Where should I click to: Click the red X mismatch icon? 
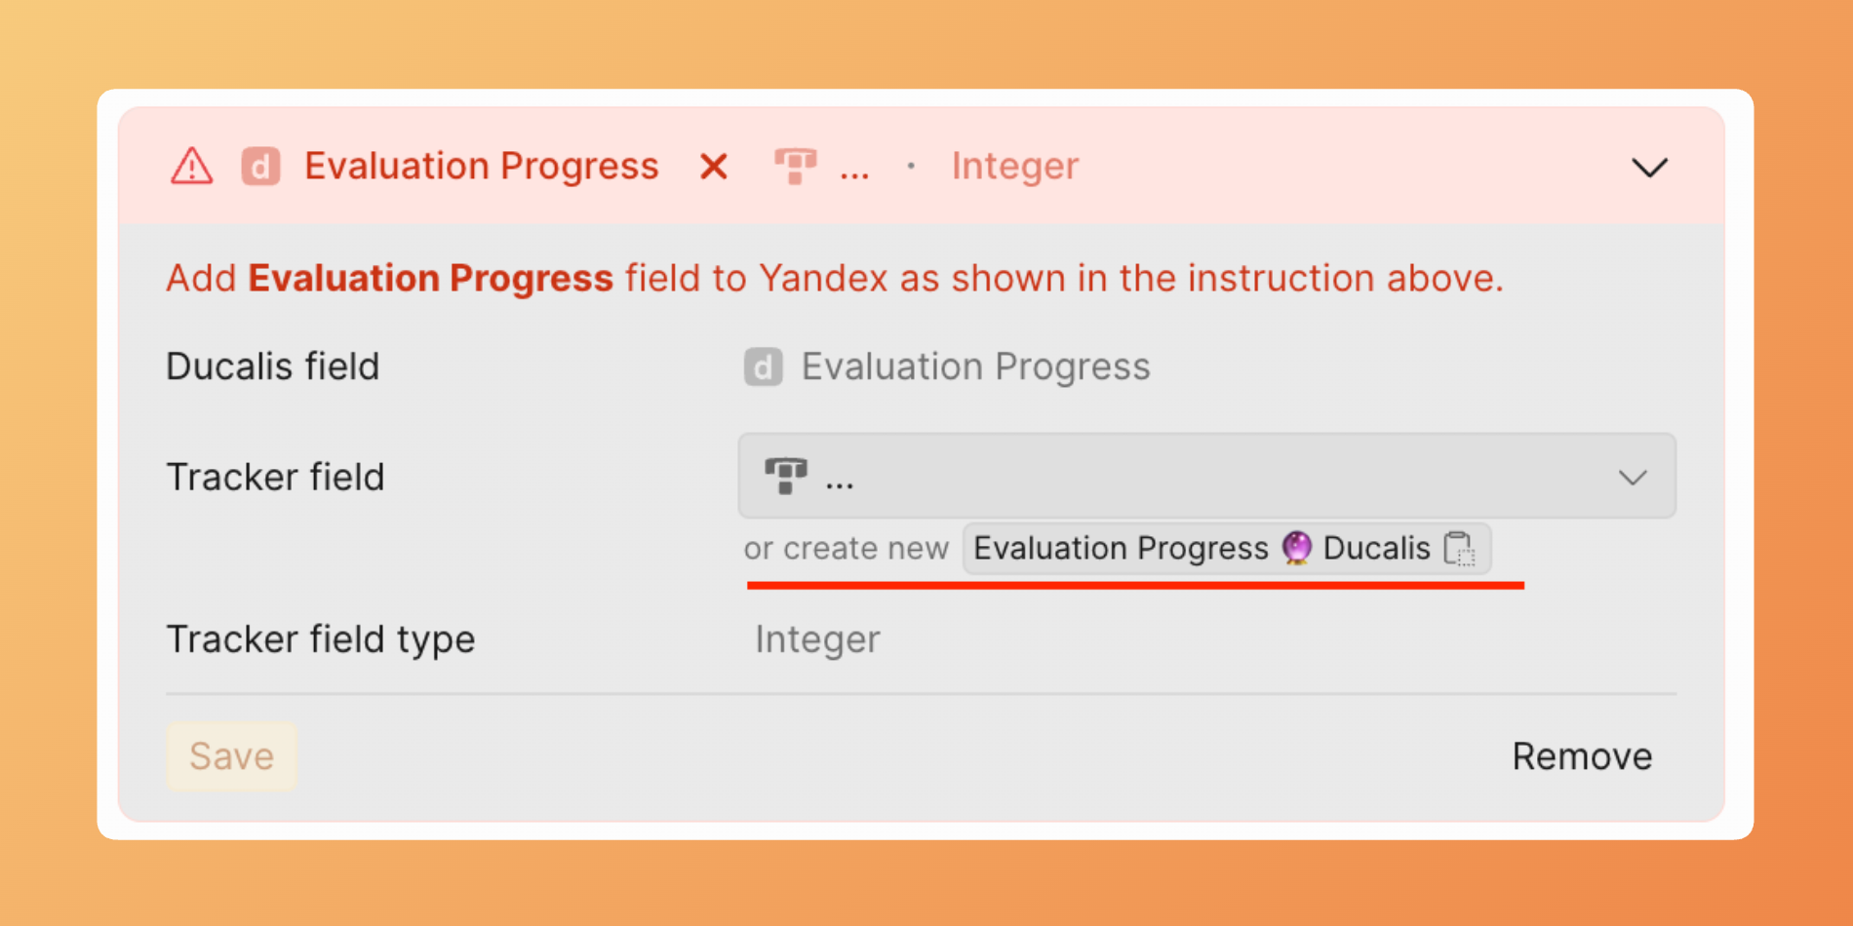pos(714,167)
